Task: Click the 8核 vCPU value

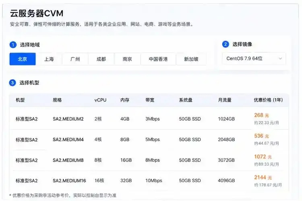Action: pos(98,160)
